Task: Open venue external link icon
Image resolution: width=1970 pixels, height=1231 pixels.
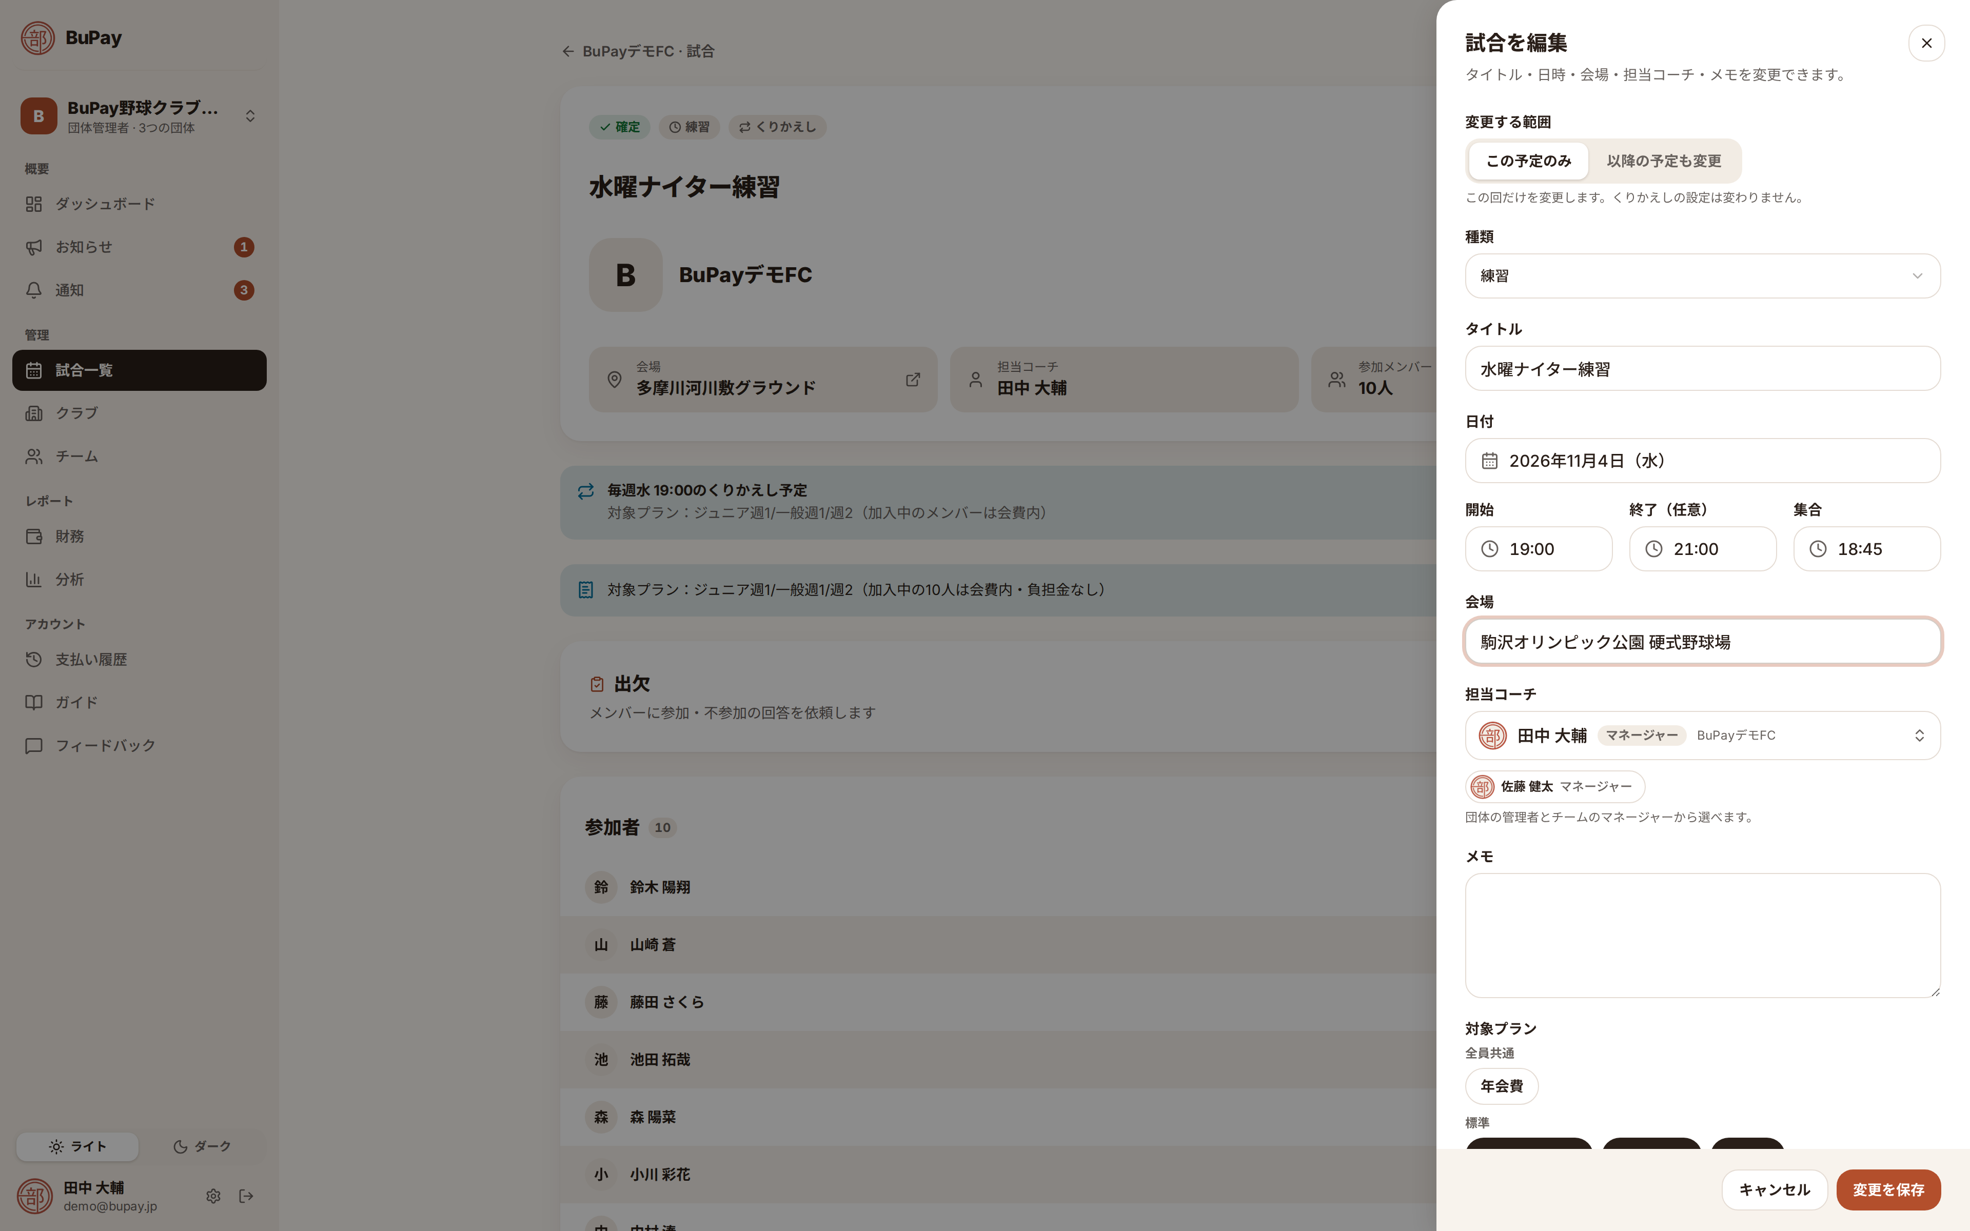Action: [913, 380]
